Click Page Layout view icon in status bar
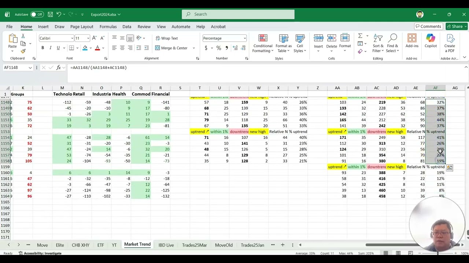Image resolution: width=469 pixels, height=263 pixels. [398, 253]
